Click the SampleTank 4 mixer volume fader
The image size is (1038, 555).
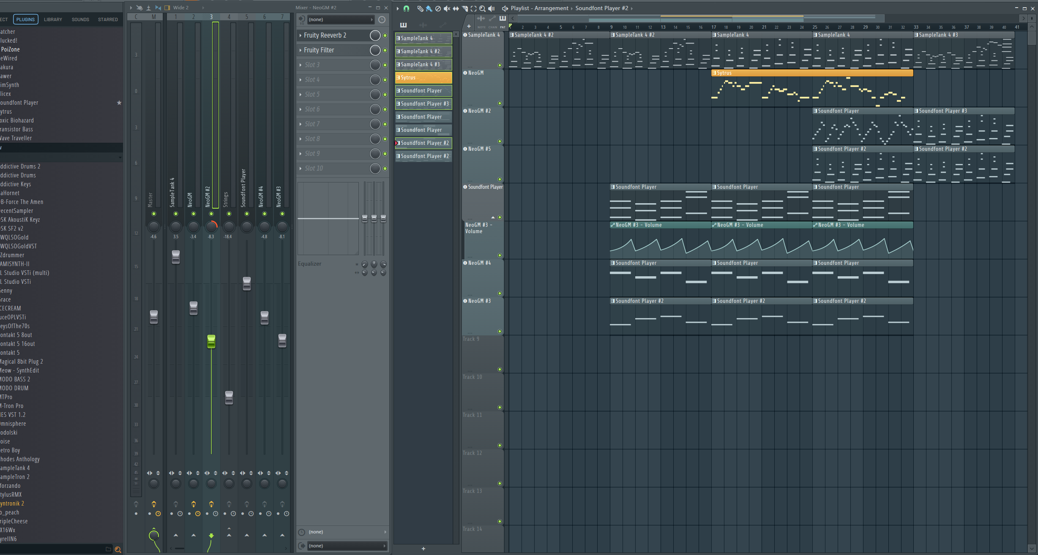(176, 257)
